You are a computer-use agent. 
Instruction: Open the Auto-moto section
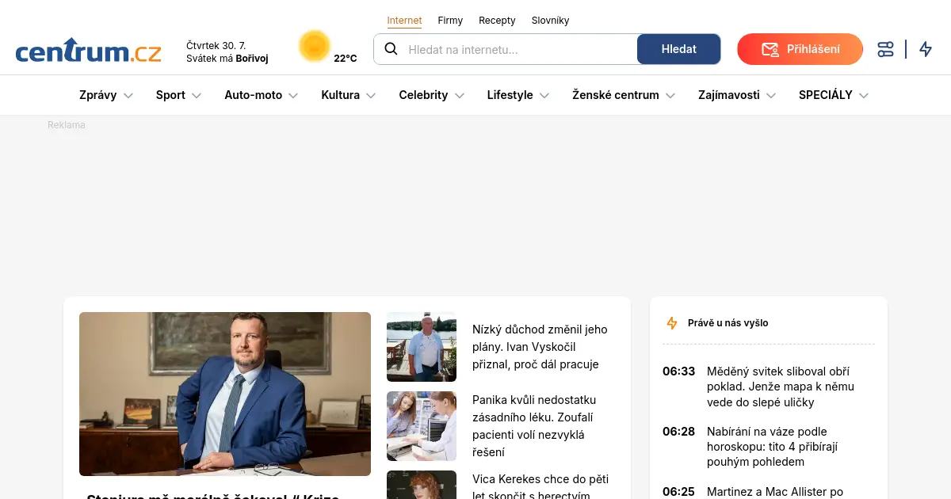253,95
